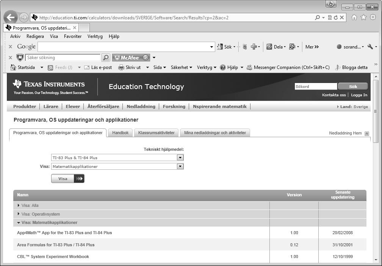This screenshot has width=382, height=266.
Task: Refresh the page with the reload icon
Action: 336,17
